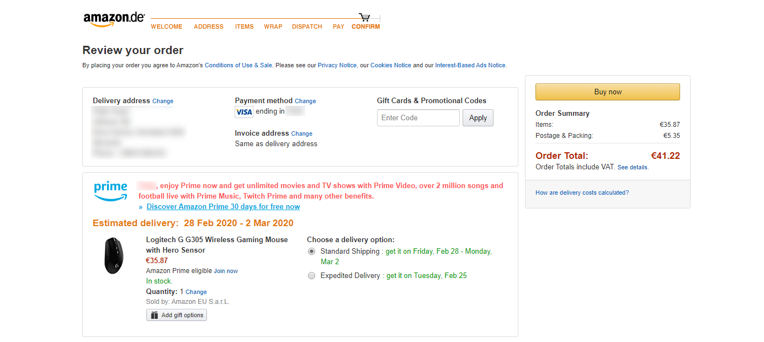Open the Logitech G305 mouse thumbnail

(114, 255)
